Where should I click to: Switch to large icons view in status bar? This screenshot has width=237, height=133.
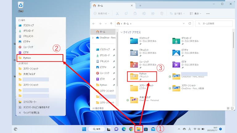coord(232,108)
